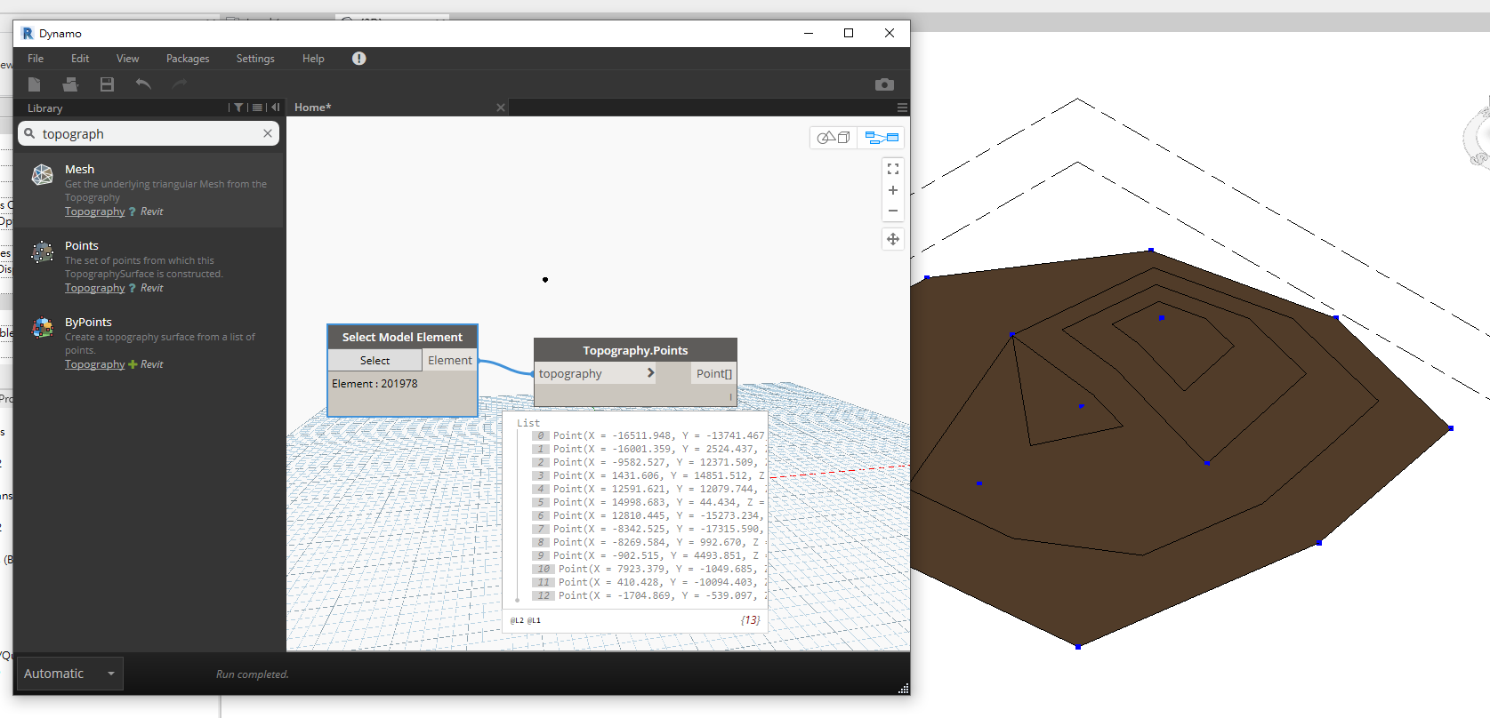
Task: Zoom in on the Dynamo canvas
Action: click(893, 190)
